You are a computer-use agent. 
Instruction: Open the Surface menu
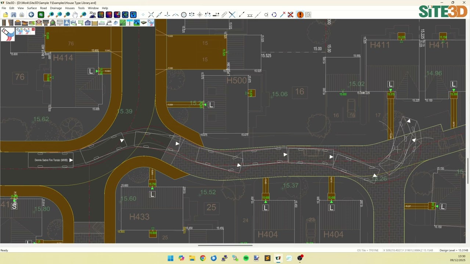pyautogui.click(x=32, y=8)
